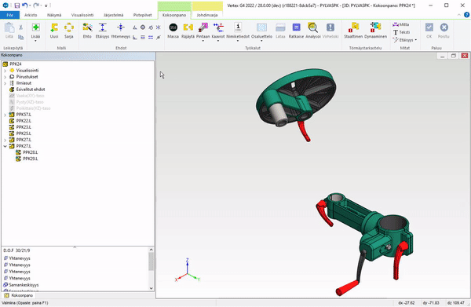Screen dimensions: 471x307
Task: Click the undo icon in title bar
Action: click(x=25, y=5)
